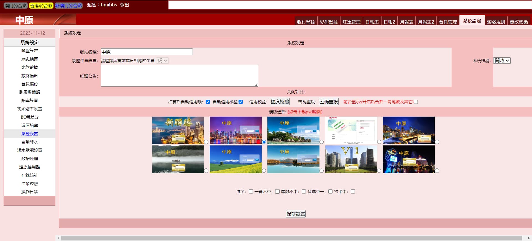
Task: Click the 保存設置 button
Action: pyautogui.click(x=296, y=214)
